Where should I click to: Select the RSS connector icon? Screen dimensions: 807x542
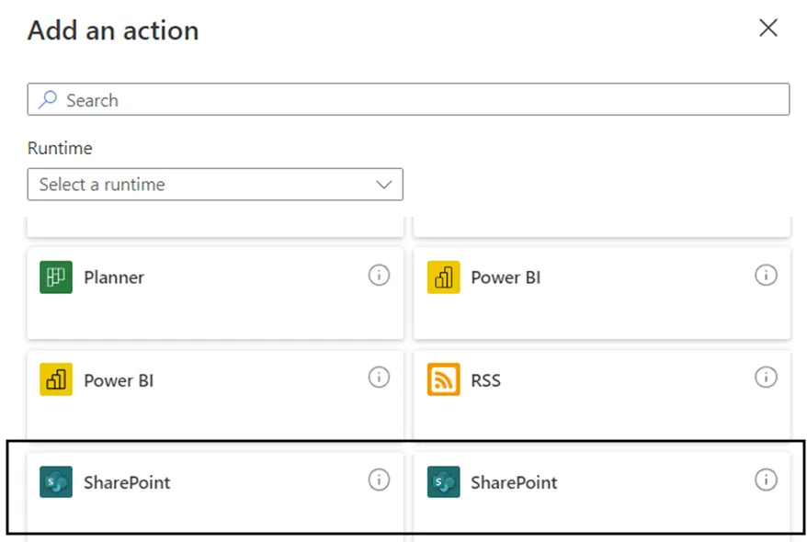coord(444,379)
